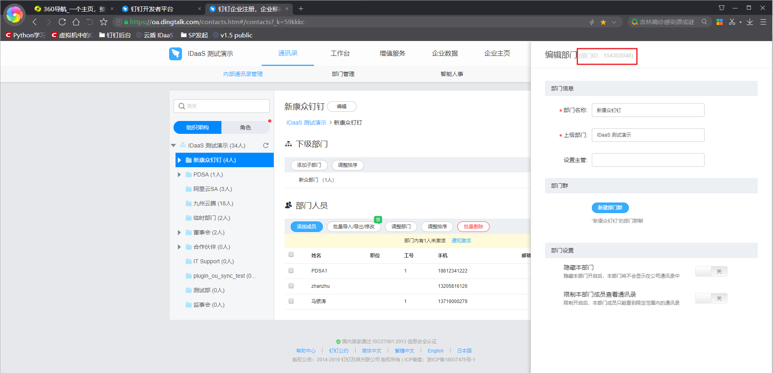Open the 企业数据 top tab

(x=445, y=53)
